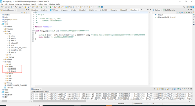This screenshot has width=195, height=106.
Task: Expand the Debug folder
Action: (x=3, y=83)
